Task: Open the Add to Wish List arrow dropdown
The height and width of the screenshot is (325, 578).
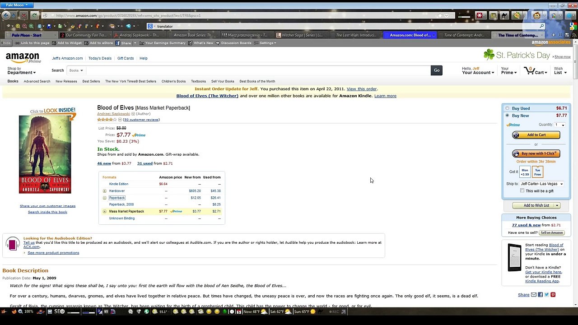Action: point(557,205)
